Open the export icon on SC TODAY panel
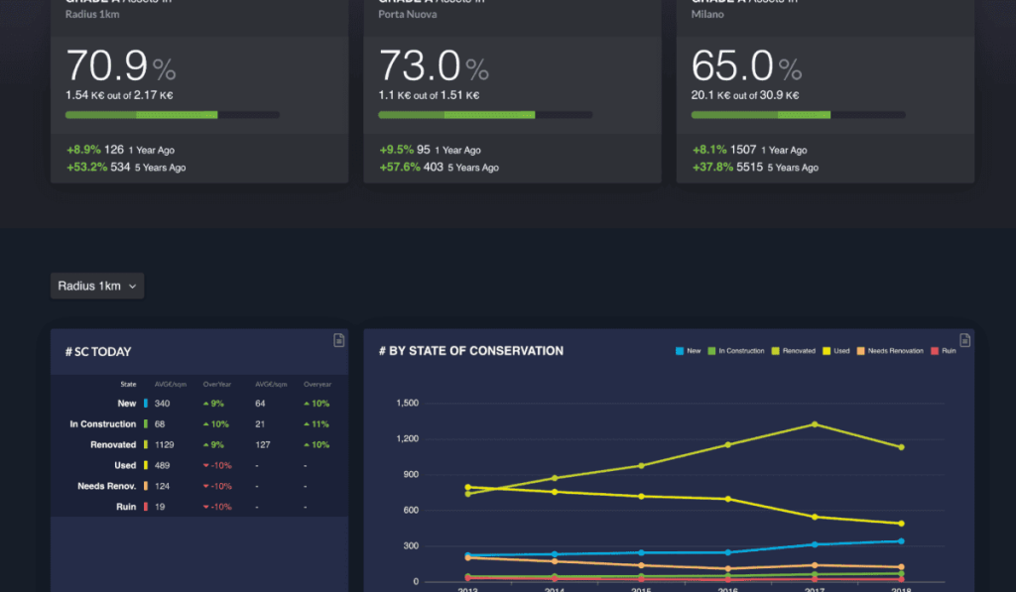Image resolution: width=1016 pixels, height=592 pixels. [x=338, y=339]
